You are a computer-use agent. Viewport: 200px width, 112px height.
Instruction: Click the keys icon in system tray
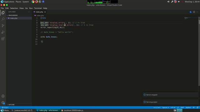(172, 2)
